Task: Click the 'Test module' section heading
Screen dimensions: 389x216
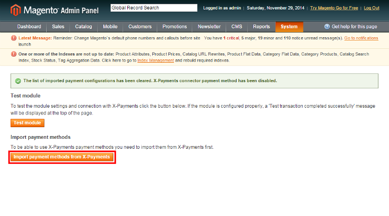Action: [26, 96]
